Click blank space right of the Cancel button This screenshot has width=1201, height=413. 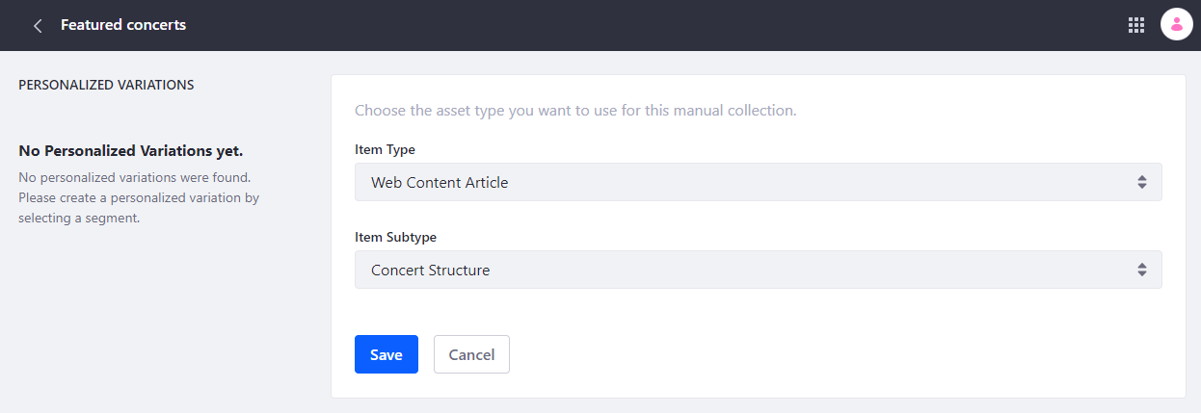coord(819,354)
